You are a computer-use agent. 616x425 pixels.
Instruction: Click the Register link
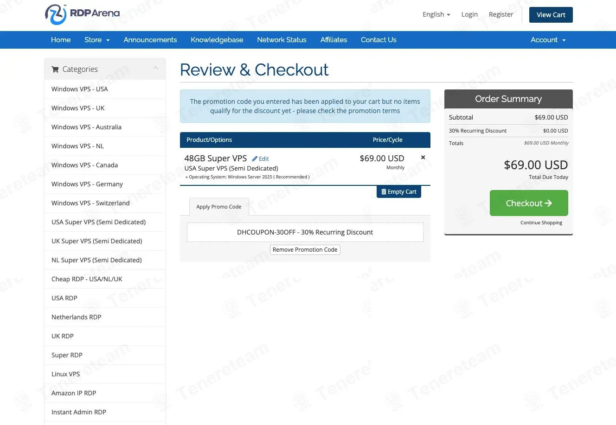(501, 14)
